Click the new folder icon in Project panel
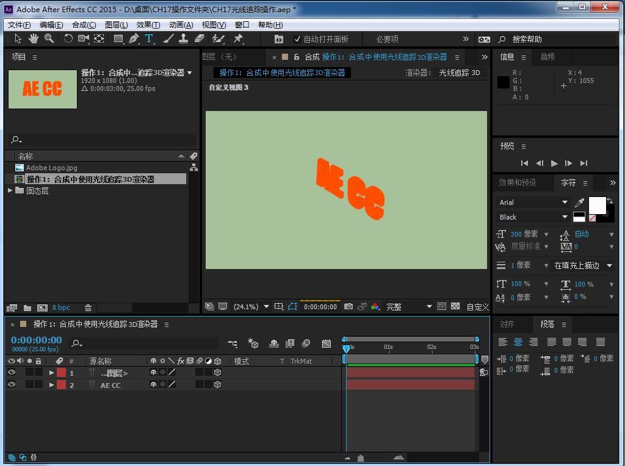The width and height of the screenshot is (625, 466). (27, 308)
